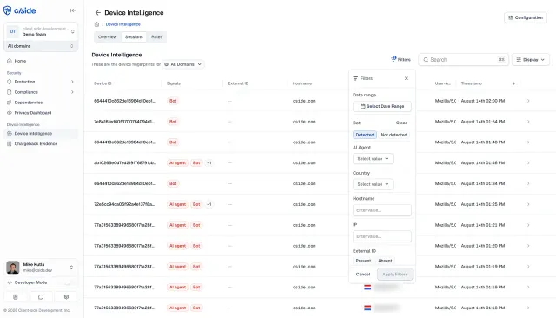Viewport: 556px width, 318px height.
Task: Click the Timestamp column header
Action: [471, 83]
